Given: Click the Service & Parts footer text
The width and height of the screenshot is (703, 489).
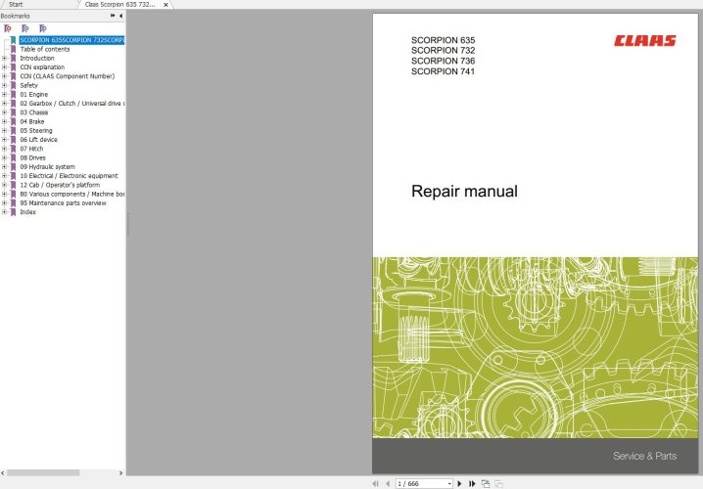Looking at the screenshot, I should tap(644, 456).
